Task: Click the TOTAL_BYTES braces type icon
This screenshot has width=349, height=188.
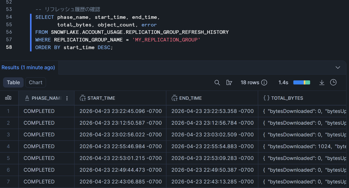Action: point(266,98)
